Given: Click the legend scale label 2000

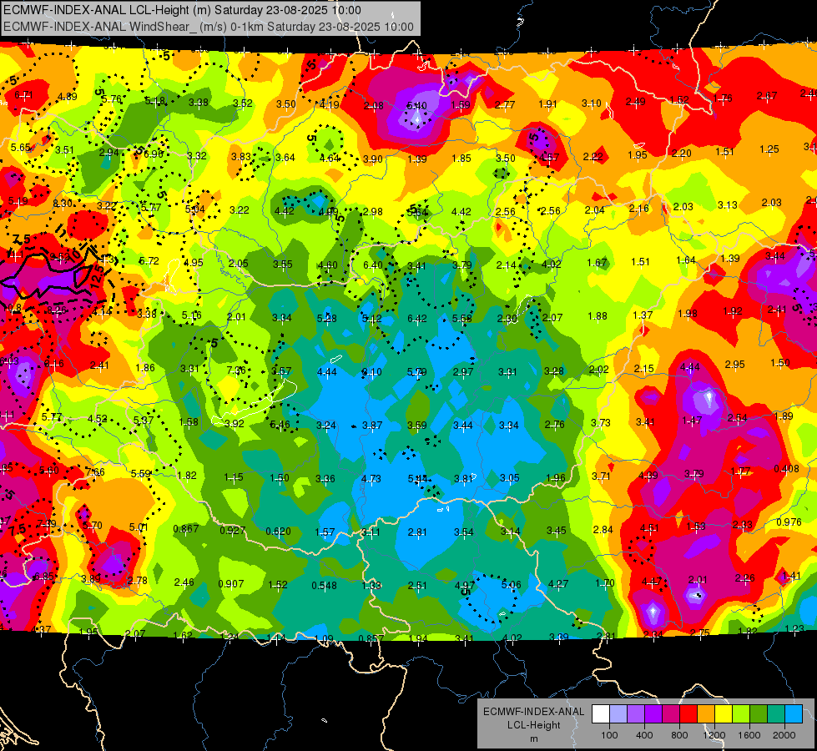Looking at the screenshot, I should (x=784, y=735).
